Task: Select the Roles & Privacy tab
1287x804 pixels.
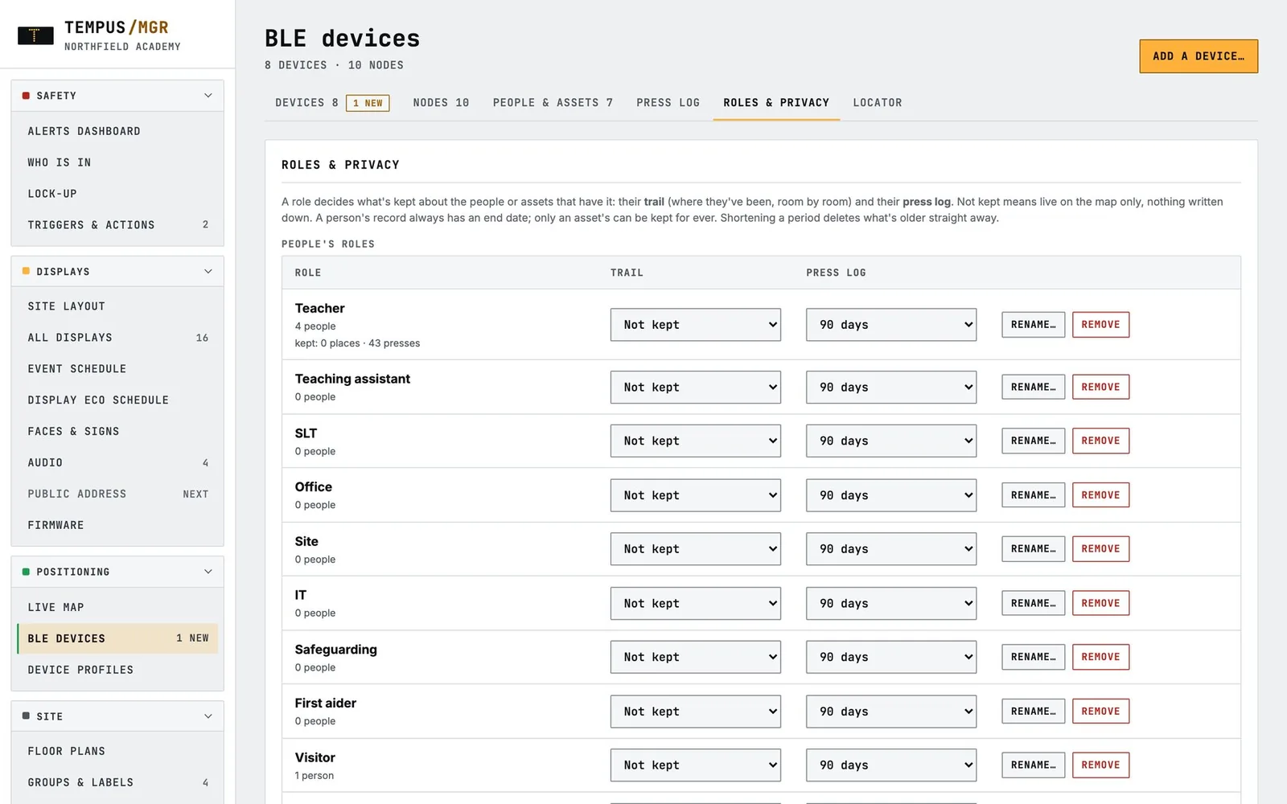Action: click(776, 103)
